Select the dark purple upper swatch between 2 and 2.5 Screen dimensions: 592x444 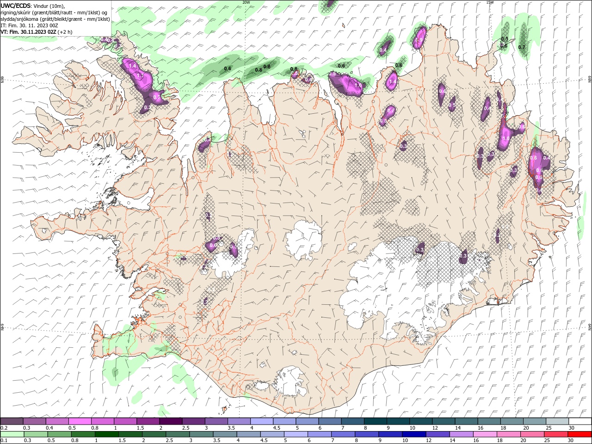point(171,421)
